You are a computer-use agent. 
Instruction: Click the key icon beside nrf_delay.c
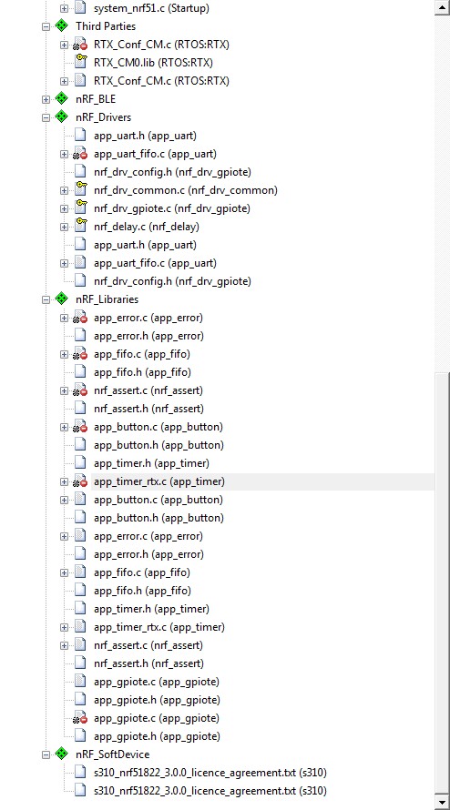[80, 227]
